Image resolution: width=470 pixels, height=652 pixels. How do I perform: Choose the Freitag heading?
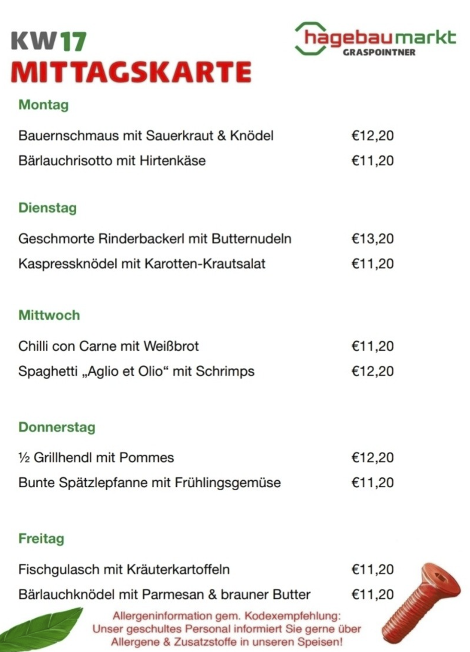click(41, 538)
